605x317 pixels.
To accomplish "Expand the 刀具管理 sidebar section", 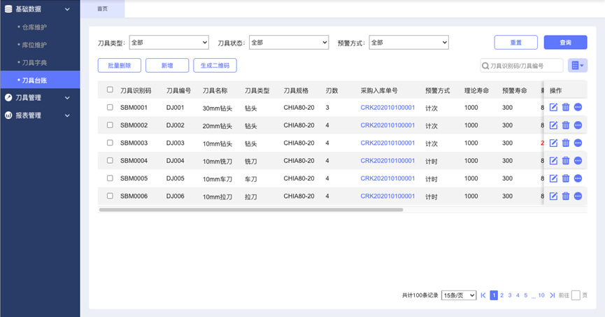I will [x=40, y=98].
